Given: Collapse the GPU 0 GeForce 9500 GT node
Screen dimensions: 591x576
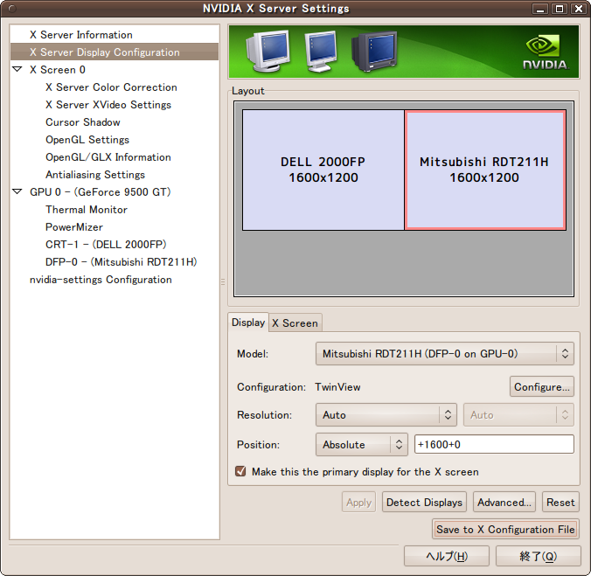Looking at the screenshot, I should coord(17,192).
